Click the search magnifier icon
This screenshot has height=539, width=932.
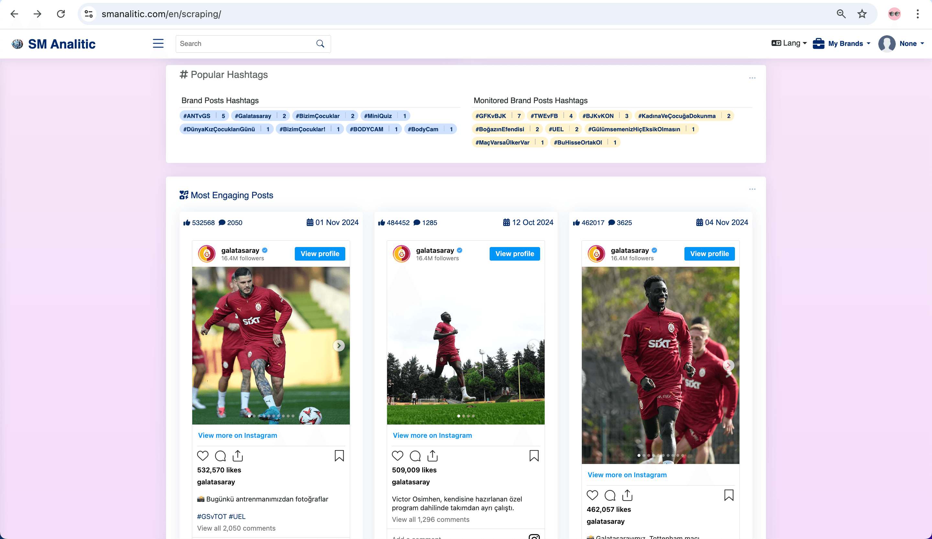click(x=320, y=44)
